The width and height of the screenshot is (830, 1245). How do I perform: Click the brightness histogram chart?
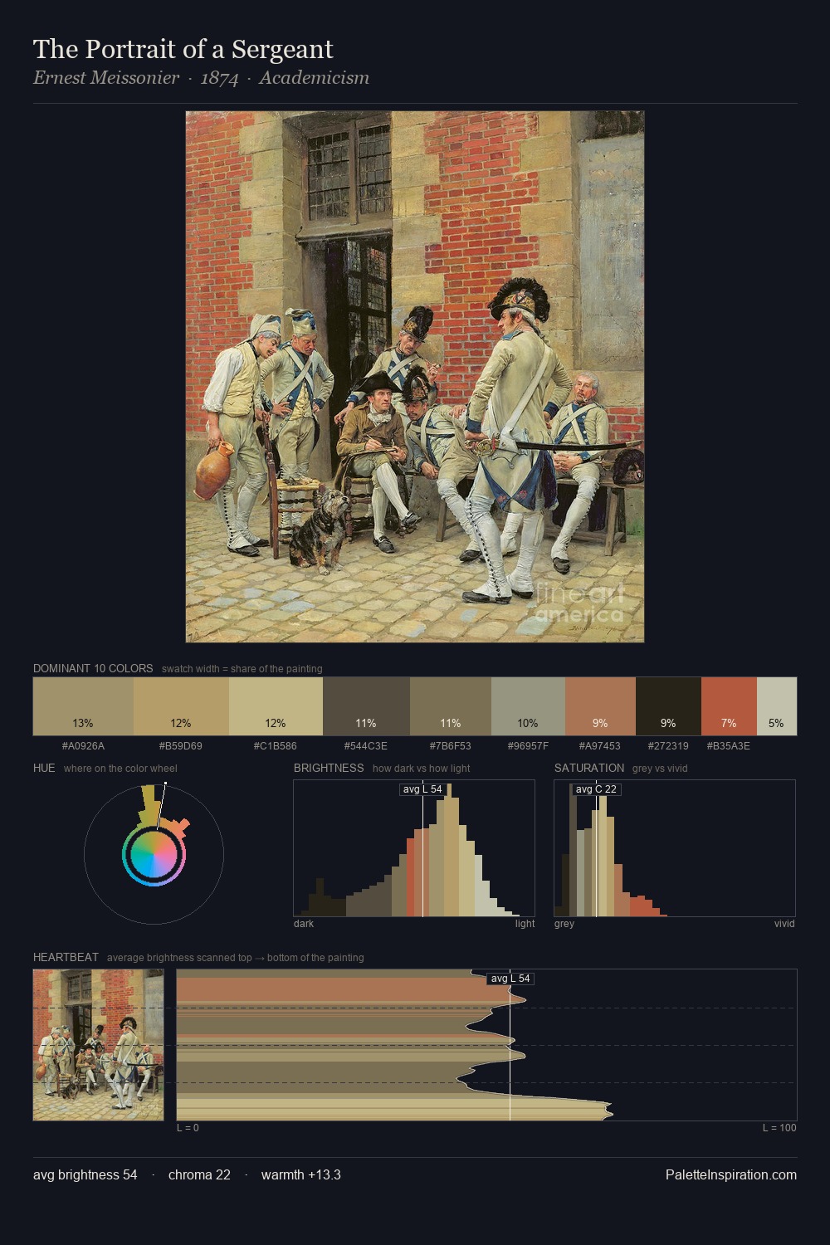tap(414, 848)
